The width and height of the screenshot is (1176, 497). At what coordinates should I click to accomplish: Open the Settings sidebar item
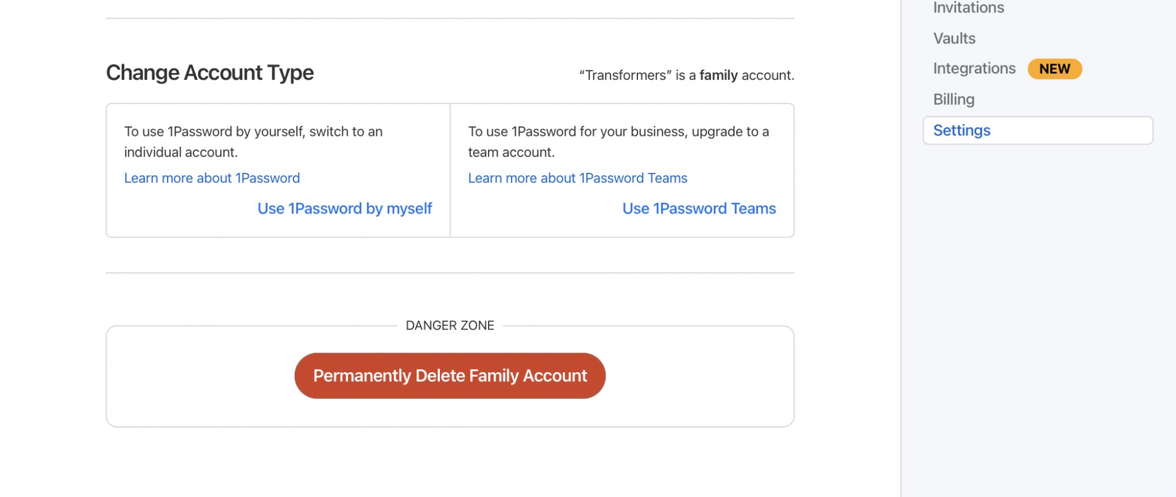tap(1038, 131)
